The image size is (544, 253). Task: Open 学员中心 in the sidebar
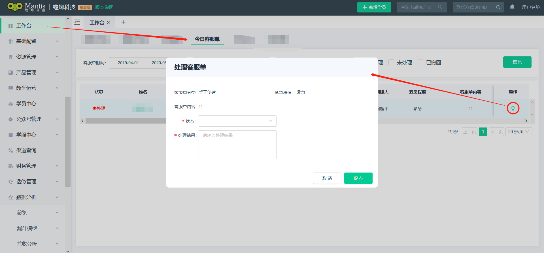pos(26,104)
